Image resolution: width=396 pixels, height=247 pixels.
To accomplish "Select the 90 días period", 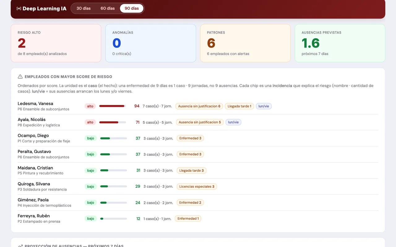I will click(132, 8).
